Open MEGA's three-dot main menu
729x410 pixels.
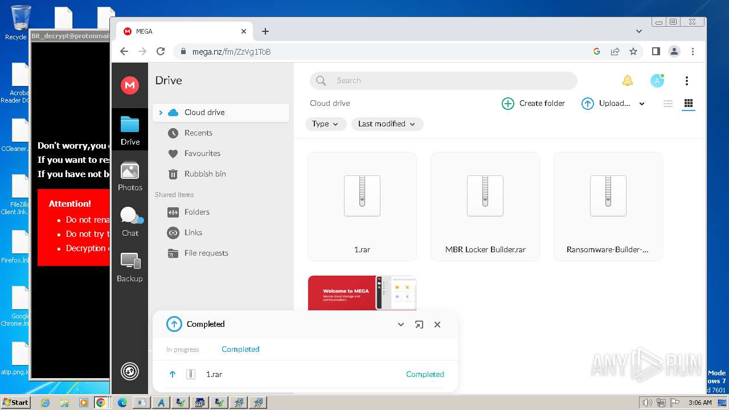point(687,80)
